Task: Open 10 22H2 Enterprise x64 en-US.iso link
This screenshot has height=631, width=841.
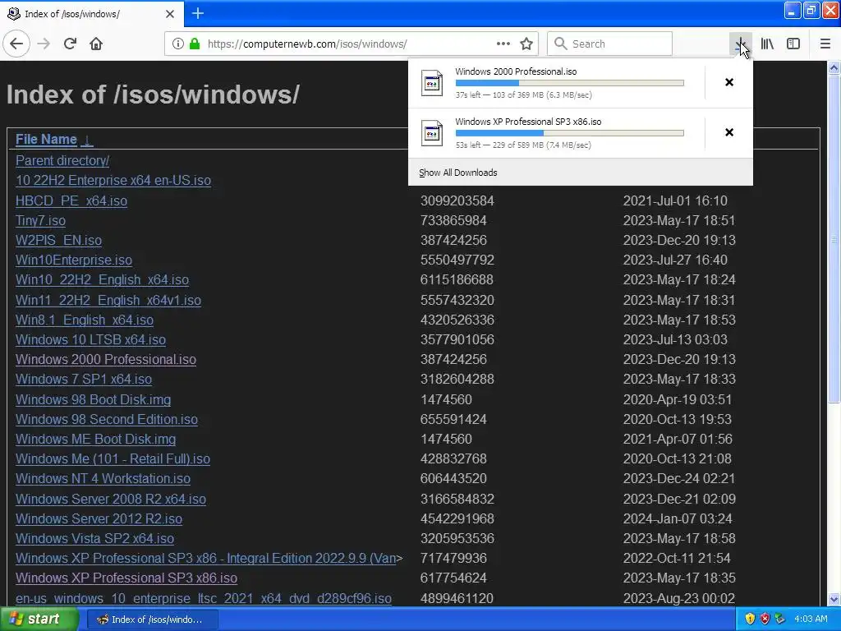Action: point(113,180)
